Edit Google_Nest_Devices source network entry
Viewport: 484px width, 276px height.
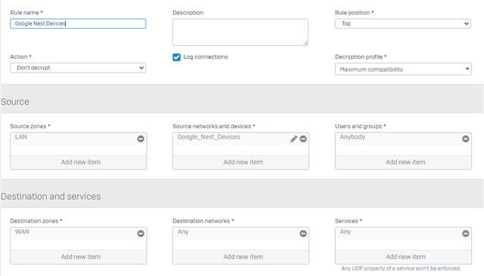pos(293,139)
